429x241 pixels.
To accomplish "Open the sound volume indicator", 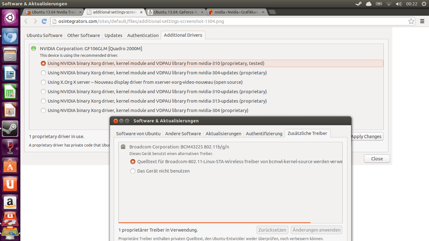I will pos(399,4).
